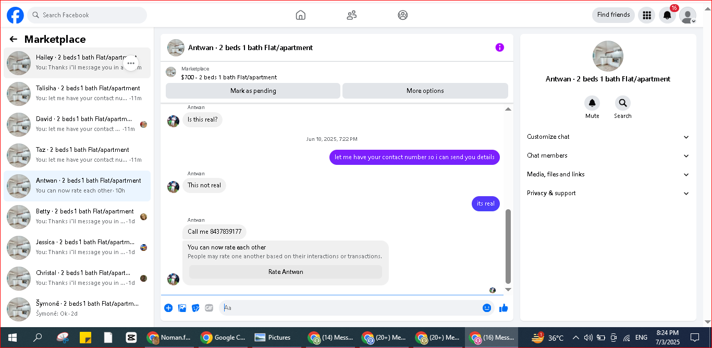Expand Privacy & support section
This screenshot has height=348, width=712.
[608, 193]
